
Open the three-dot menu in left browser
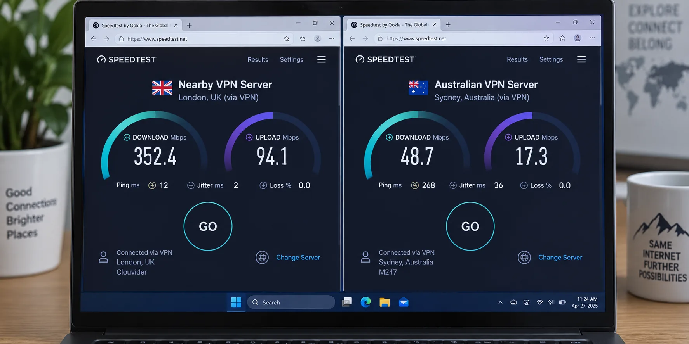(x=332, y=38)
